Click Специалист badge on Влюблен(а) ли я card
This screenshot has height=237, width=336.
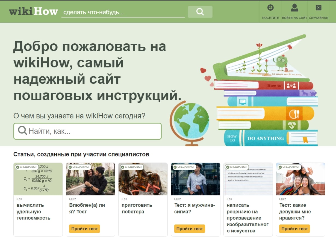pyautogui.click(x=79, y=167)
